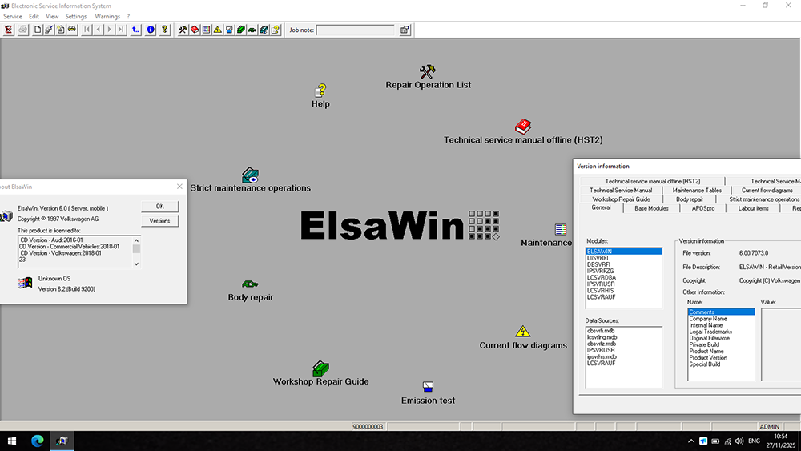The image size is (801, 451).
Task: Open the Workshop Repair Guide green book
Action: (320, 368)
